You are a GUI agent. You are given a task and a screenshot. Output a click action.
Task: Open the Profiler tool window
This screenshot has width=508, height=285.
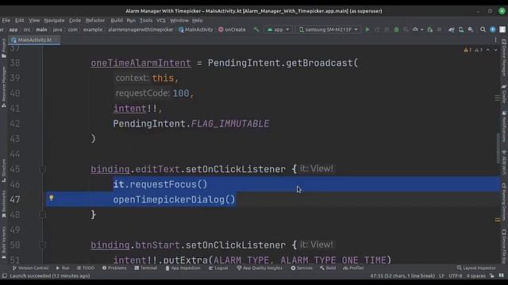point(353,268)
